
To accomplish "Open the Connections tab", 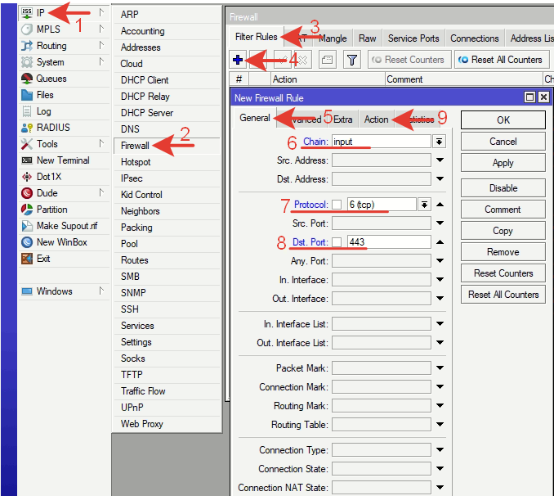I will (x=475, y=38).
